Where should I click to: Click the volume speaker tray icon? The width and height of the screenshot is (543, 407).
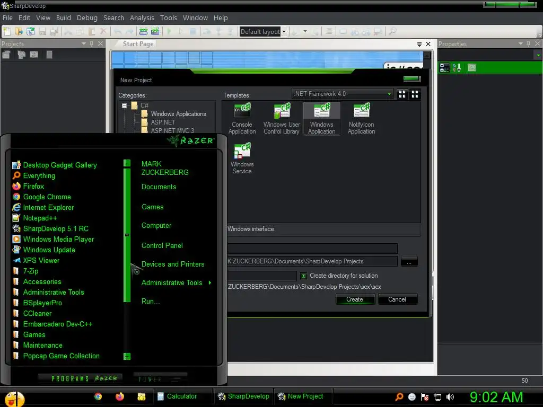(x=450, y=397)
